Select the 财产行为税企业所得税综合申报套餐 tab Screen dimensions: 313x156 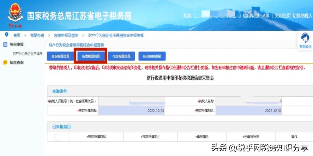click(76, 45)
